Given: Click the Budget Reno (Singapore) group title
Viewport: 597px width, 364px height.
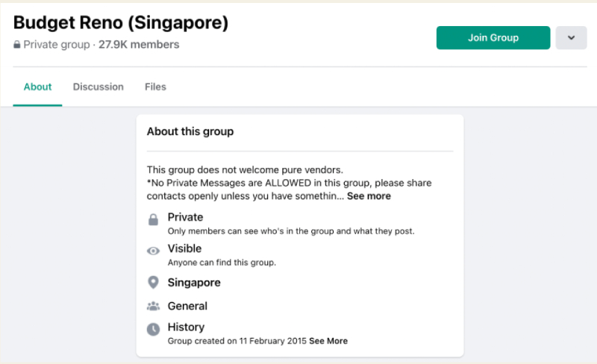Looking at the screenshot, I should (121, 23).
